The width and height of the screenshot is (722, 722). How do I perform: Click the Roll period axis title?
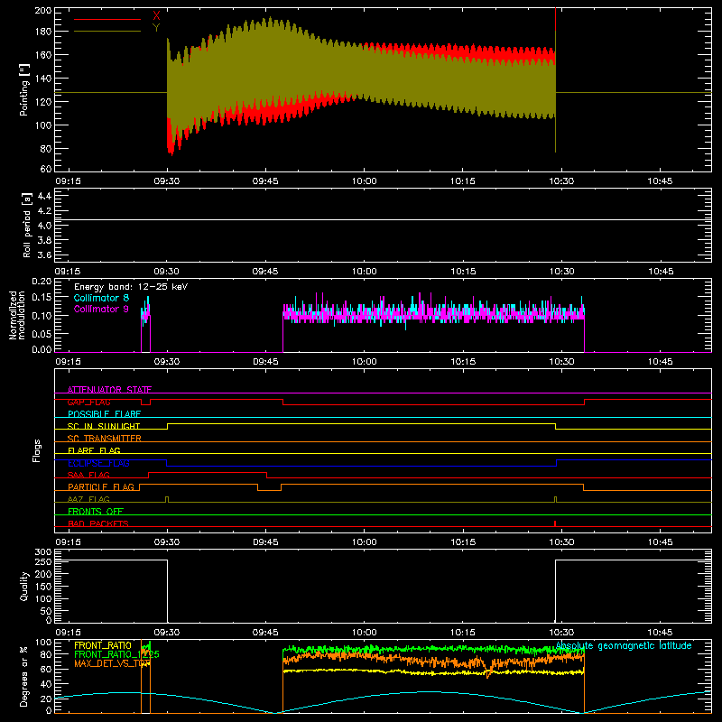pyautogui.click(x=26, y=225)
